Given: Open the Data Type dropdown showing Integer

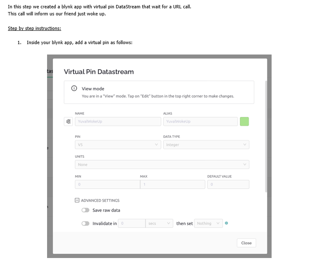Looking at the screenshot, I should pos(206,145).
